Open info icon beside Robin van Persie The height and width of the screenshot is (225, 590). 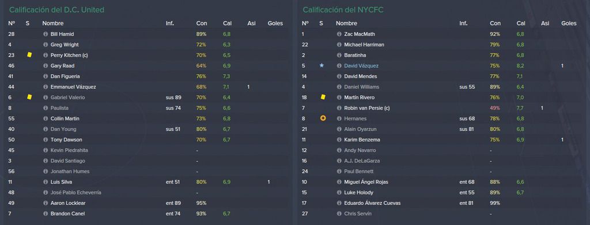339,108
